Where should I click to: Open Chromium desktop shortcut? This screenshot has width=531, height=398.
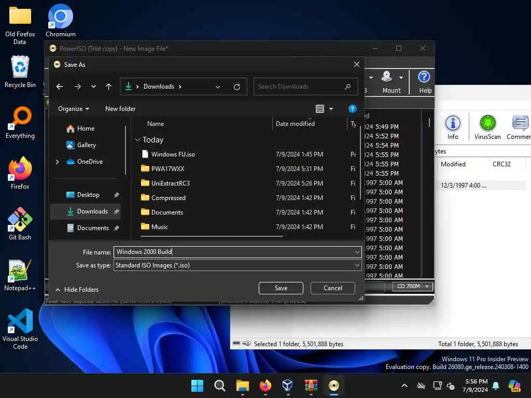[x=60, y=21]
